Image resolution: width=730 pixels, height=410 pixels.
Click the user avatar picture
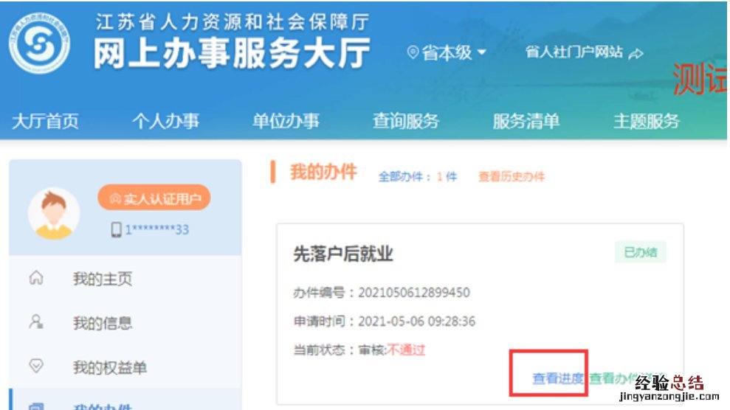[54, 214]
